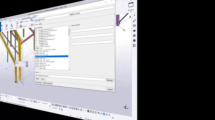Click the Print button
215x120 pixels.
tap(43, 79)
